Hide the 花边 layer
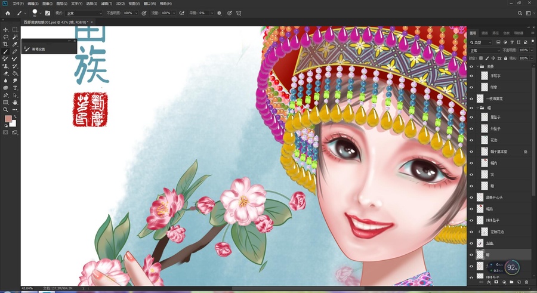 coord(471,140)
